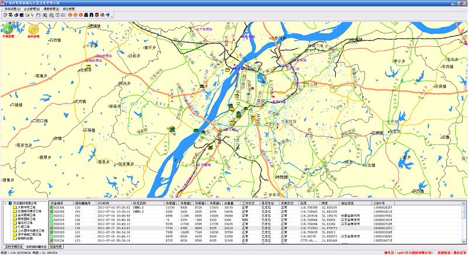This screenshot has width=468, height=255.
Task: Sort by the 地址信息 column header
Action: [356, 203]
